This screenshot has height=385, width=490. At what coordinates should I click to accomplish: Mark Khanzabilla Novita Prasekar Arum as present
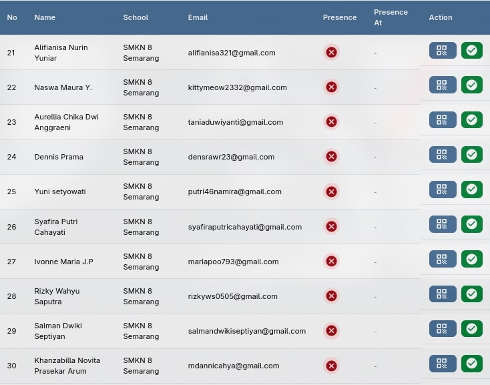[x=471, y=363]
